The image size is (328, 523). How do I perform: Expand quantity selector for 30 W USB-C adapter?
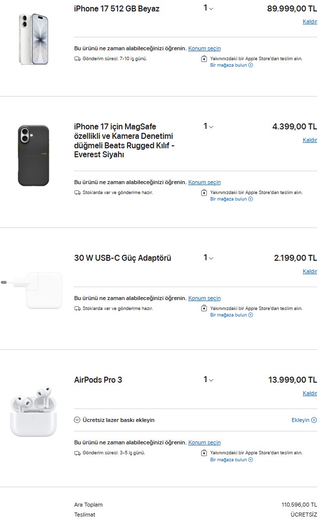(208, 258)
